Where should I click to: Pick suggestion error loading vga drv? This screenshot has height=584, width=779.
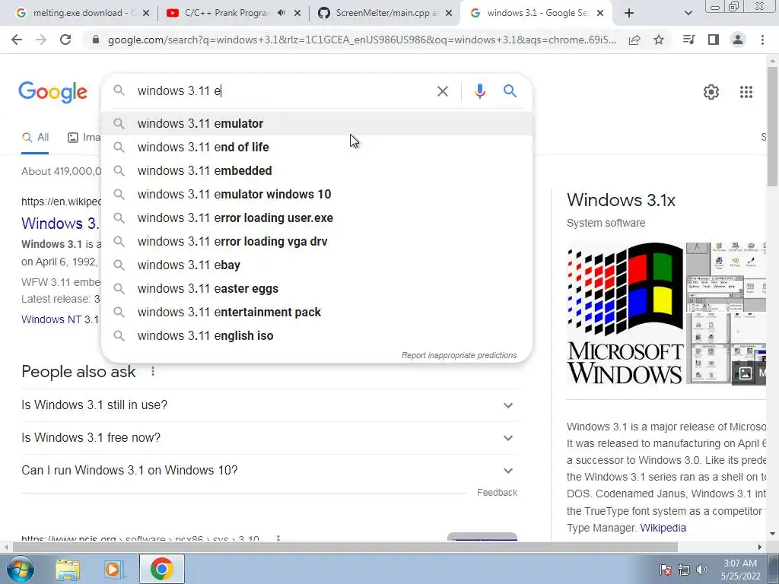[316, 241]
